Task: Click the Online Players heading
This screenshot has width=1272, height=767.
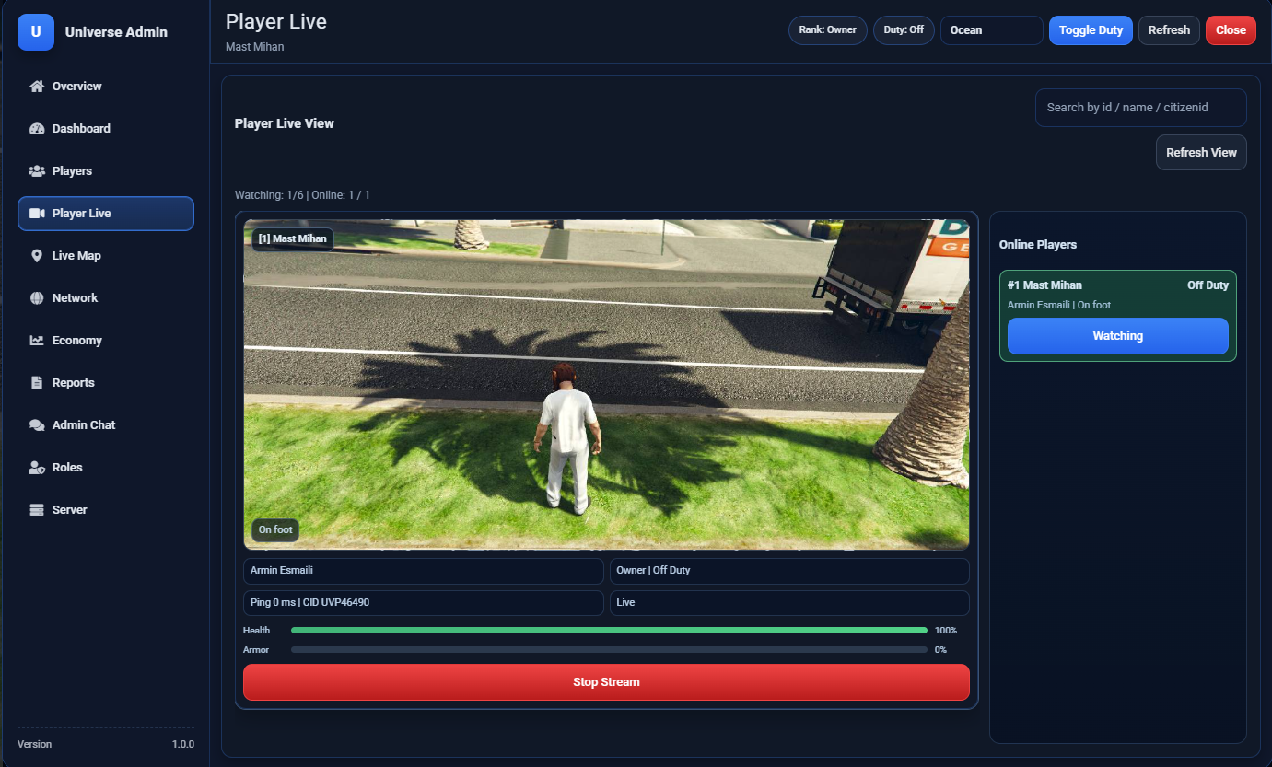Action: pos(1038,245)
